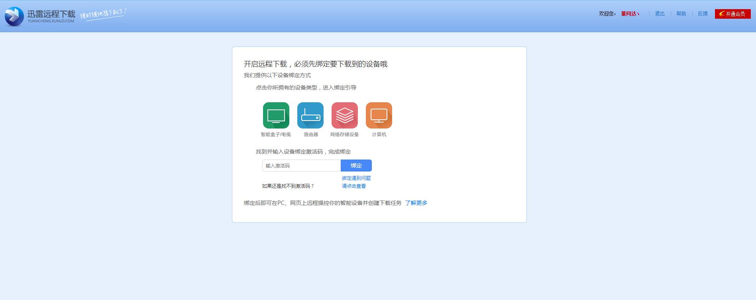Image resolution: width=756 pixels, height=300 pixels.
Task: Focus the 输入激活码 input field
Action: pyautogui.click(x=301, y=166)
